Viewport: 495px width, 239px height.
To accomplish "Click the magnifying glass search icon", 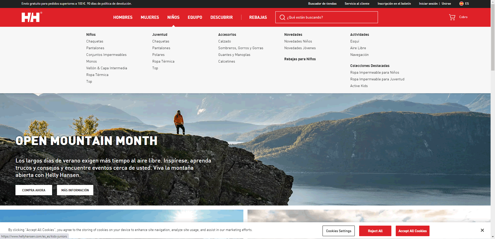I will (x=282, y=17).
